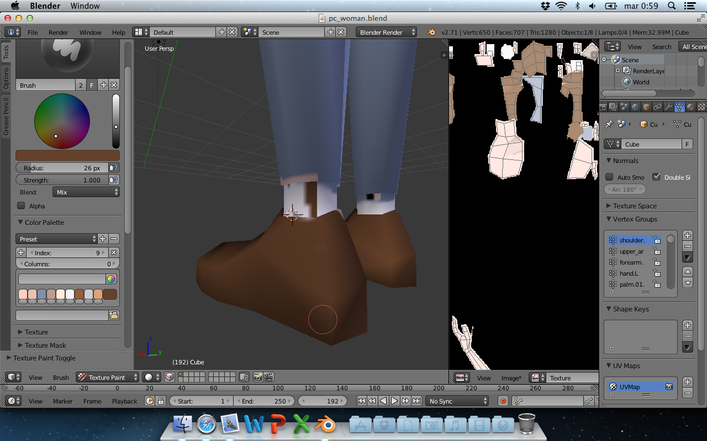Toggle the pin icon in properties panel
The height and width of the screenshot is (441, 707).
[x=609, y=124]
